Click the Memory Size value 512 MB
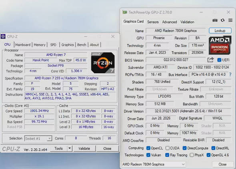The height and width of the screenshot is (169, 236). click(160, 104)
